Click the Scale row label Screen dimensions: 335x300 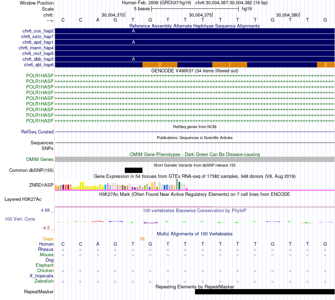coord(48,9)
